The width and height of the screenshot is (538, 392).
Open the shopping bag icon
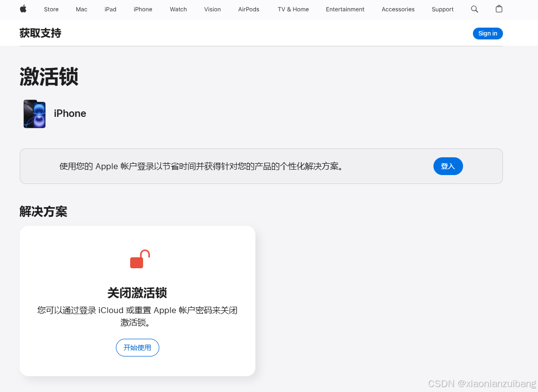(x=499, y=9)
